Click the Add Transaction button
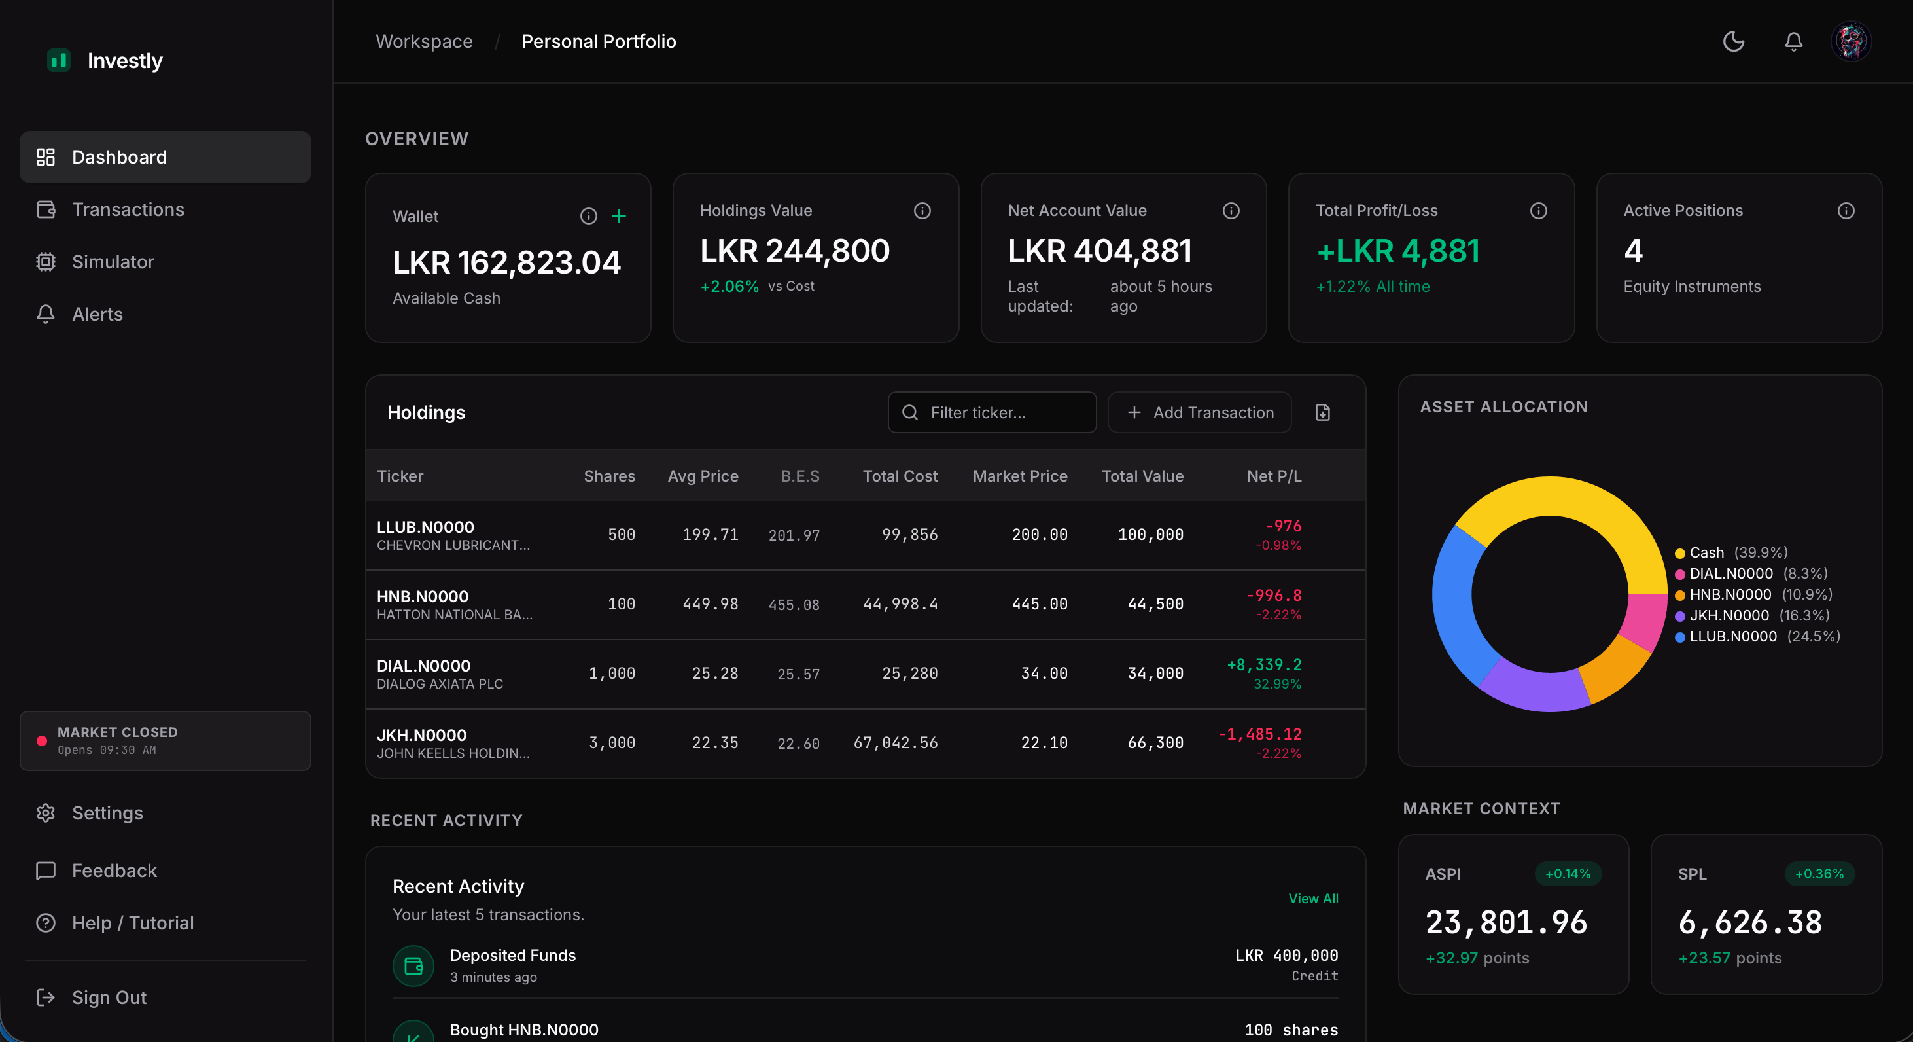 pyautogui.click(x=1199, y=412)
